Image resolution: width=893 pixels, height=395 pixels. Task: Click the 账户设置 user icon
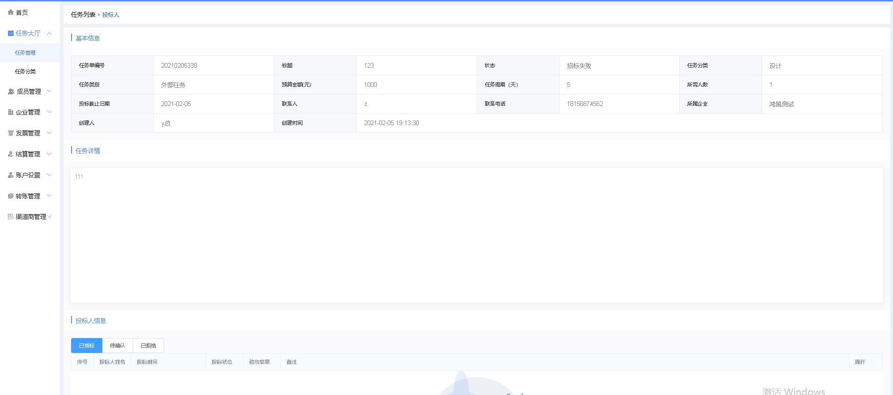point(11,175)
